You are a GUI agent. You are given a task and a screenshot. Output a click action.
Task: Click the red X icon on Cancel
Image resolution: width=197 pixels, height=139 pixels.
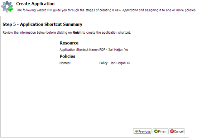point(172,131)
